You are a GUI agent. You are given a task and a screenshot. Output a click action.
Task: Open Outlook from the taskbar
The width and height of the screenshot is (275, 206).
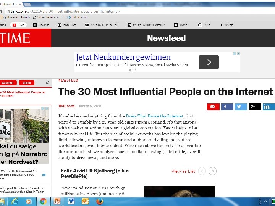pyautogui.click(x=85, y=201)
